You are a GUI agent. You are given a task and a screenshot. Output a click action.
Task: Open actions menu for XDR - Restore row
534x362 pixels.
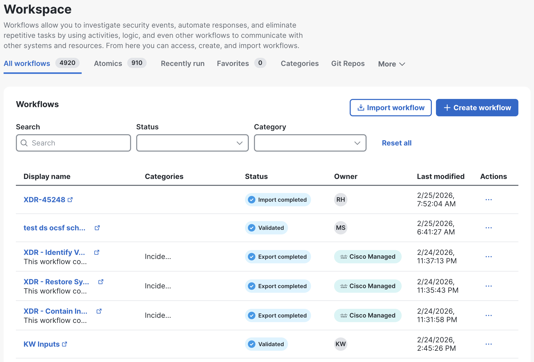(x=488, y=286)
